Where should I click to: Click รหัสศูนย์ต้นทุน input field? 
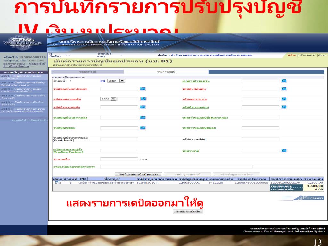pyautogui.click(x=260, y=89)
